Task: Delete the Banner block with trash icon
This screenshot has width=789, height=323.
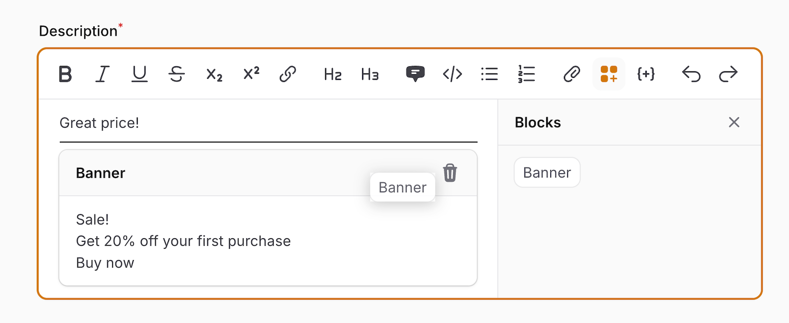Action: (x=450, y=173)
